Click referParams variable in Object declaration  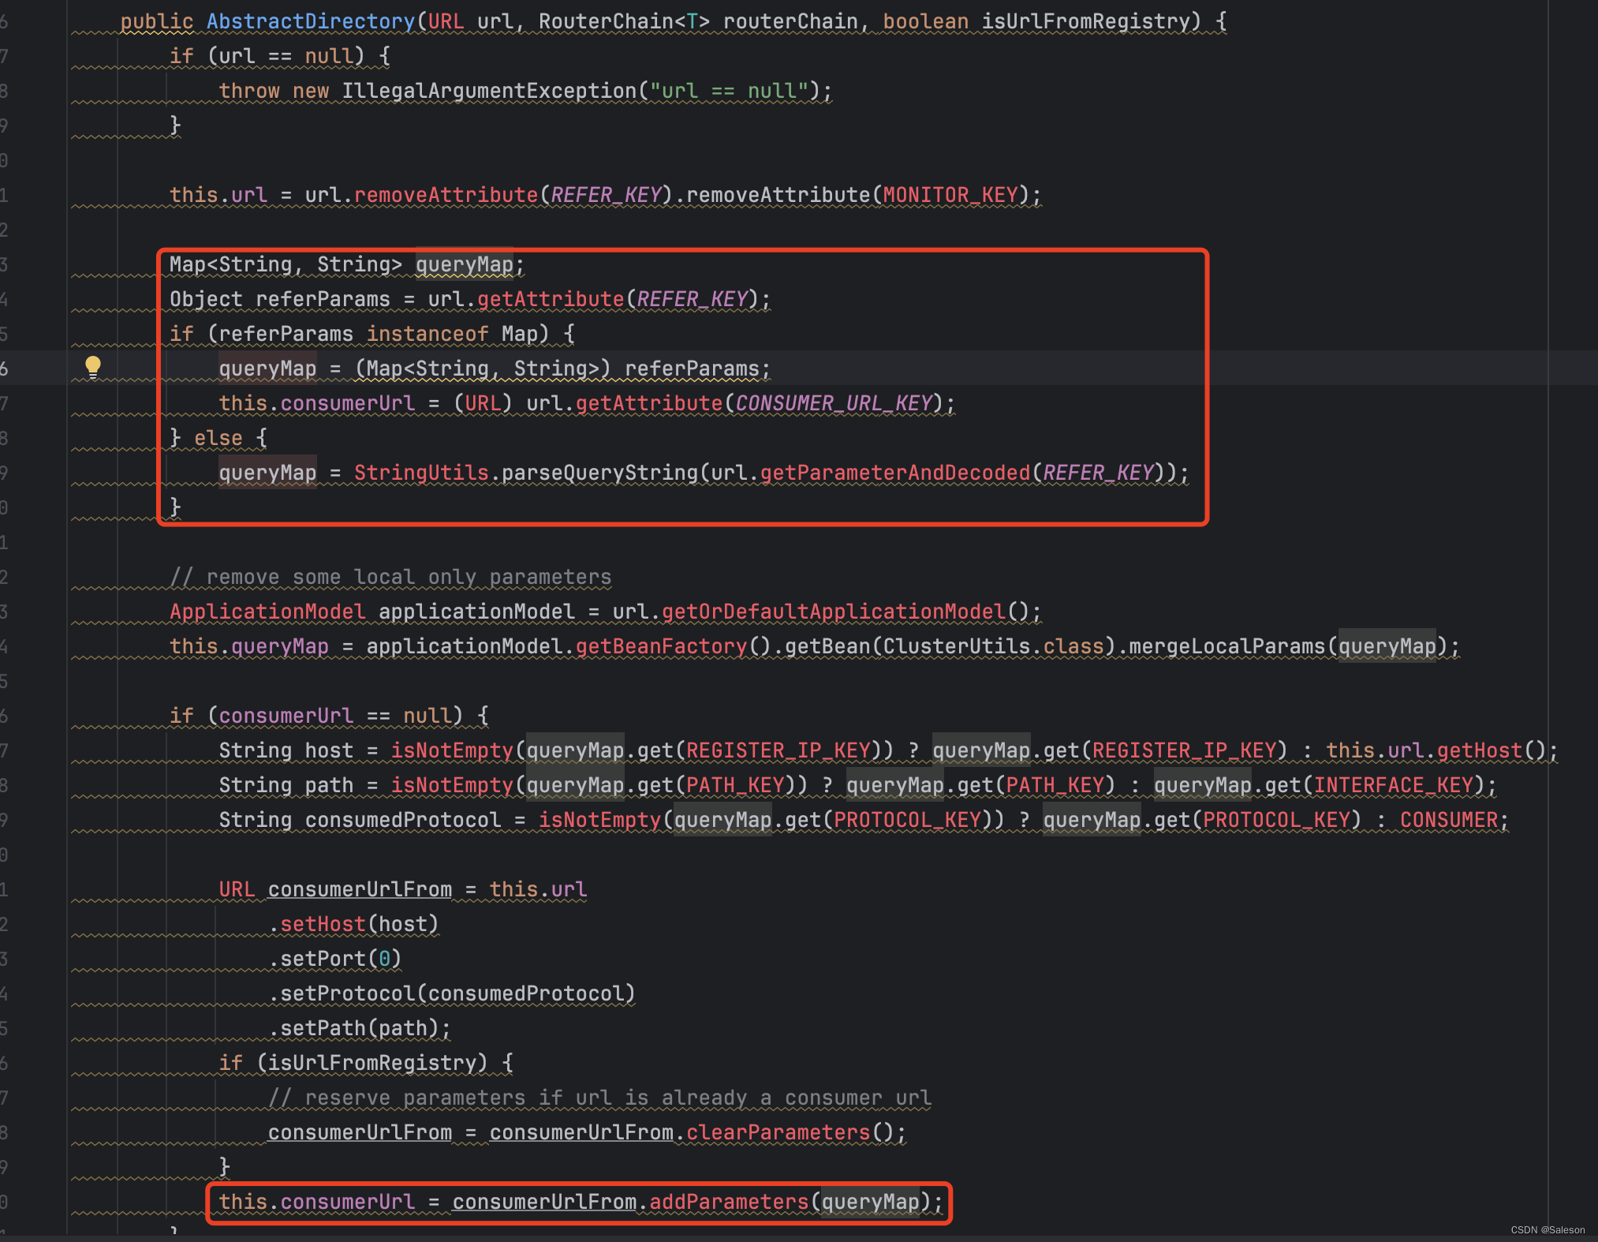pyautogui.click(x=323, y=299)
